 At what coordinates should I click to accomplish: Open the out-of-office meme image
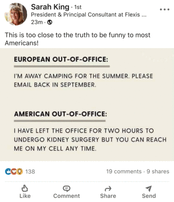[87, 105]
